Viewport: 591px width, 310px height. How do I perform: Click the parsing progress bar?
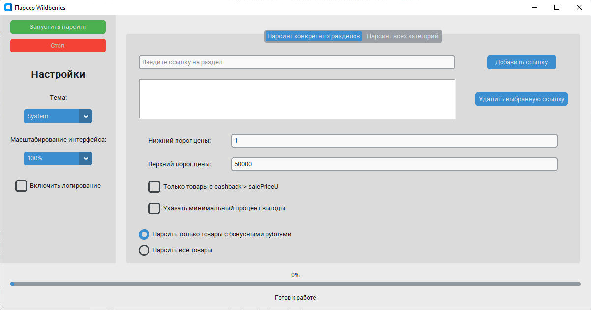(x=295, y=284)
